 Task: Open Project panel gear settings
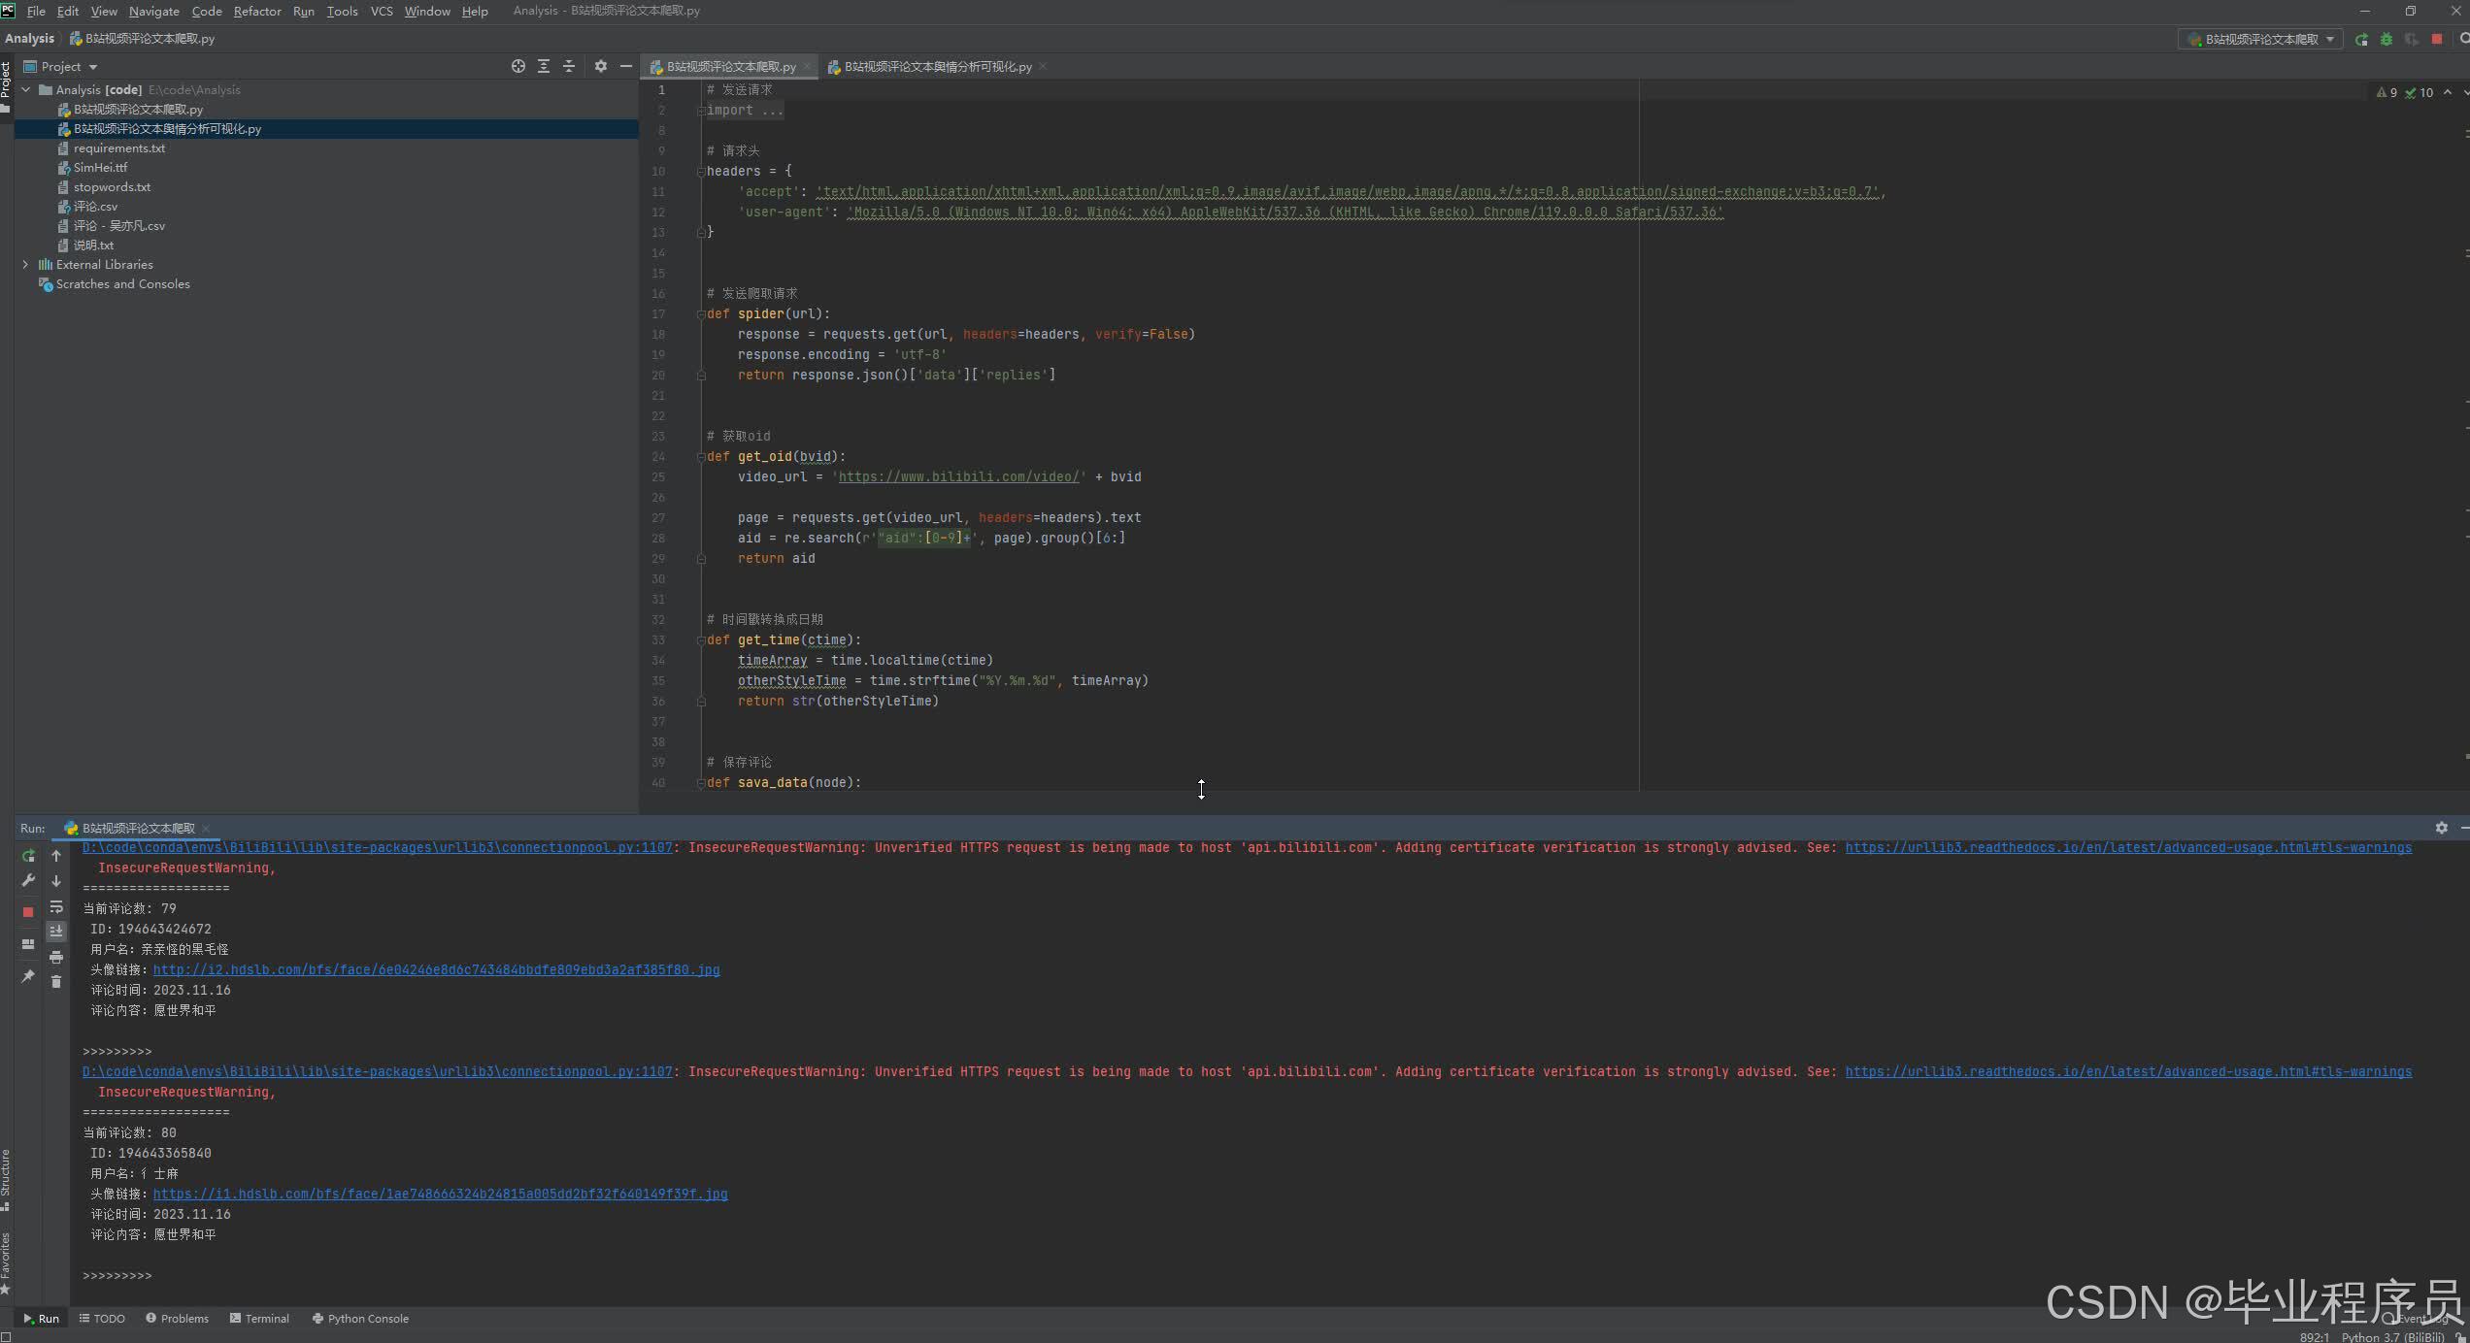(x=601, y=66)
